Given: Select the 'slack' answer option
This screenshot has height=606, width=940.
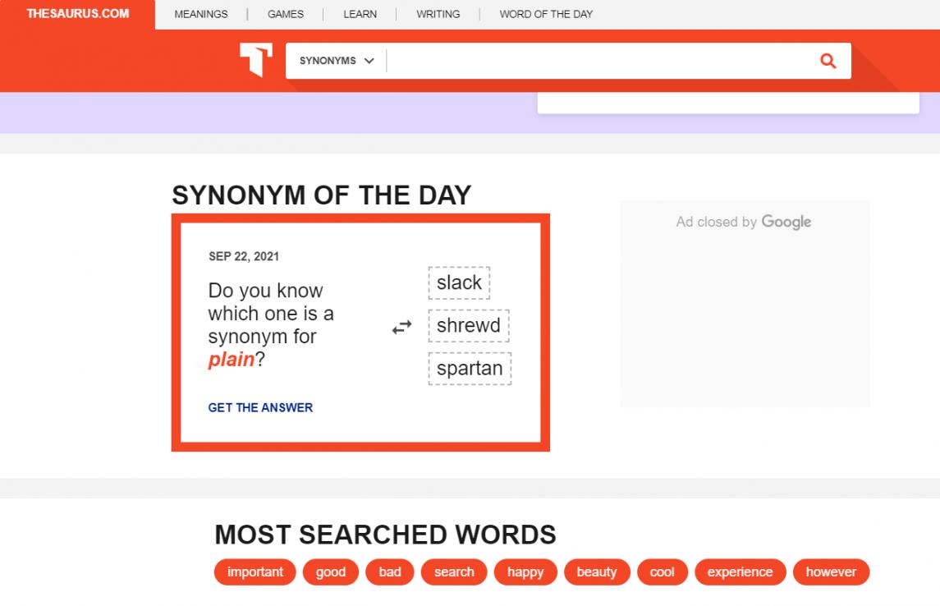Looking at the screenshot, I should click(459, 282).
